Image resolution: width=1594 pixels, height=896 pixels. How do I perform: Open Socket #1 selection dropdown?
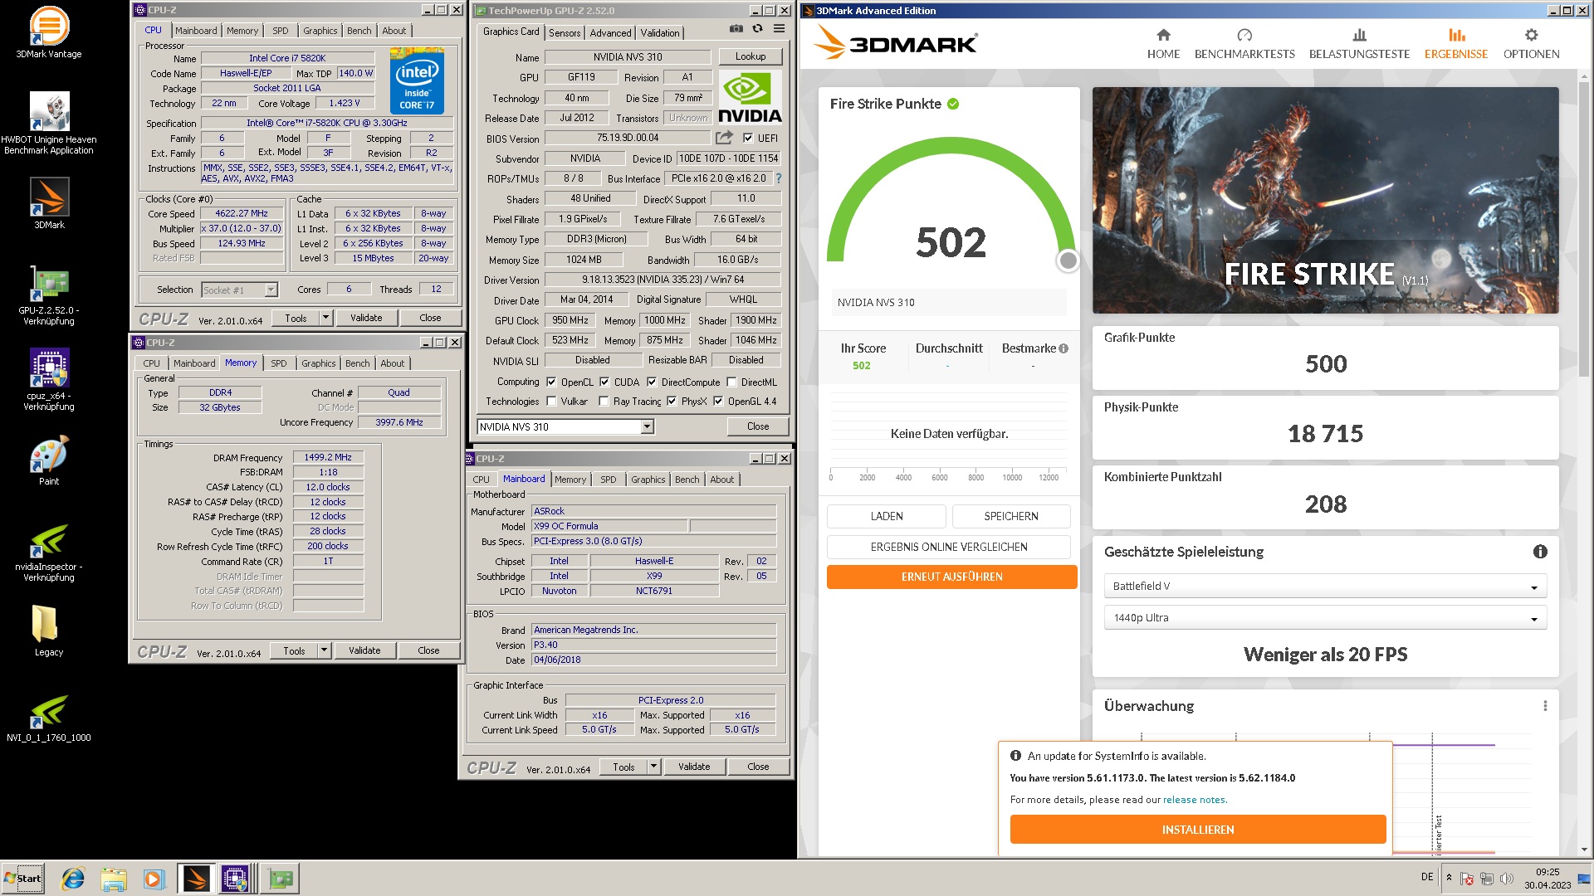click(x=271, y=290)
